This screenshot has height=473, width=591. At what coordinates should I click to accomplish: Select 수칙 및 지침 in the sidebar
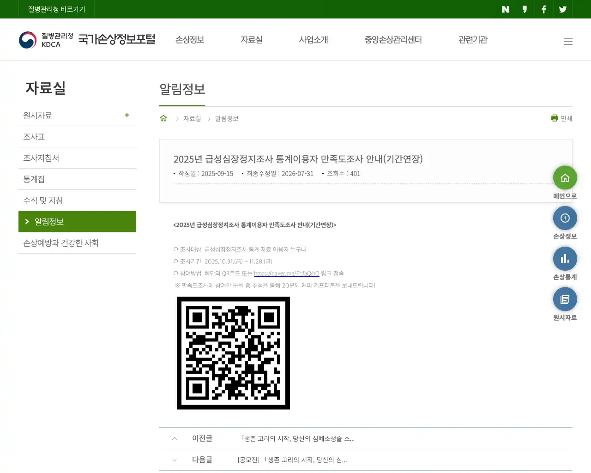[77, 200]
